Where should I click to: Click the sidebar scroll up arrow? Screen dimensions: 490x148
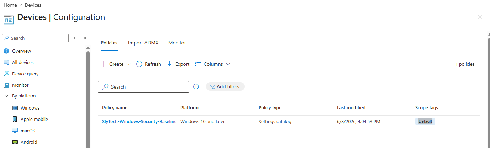pyautogui.click(x=88, y=48)
